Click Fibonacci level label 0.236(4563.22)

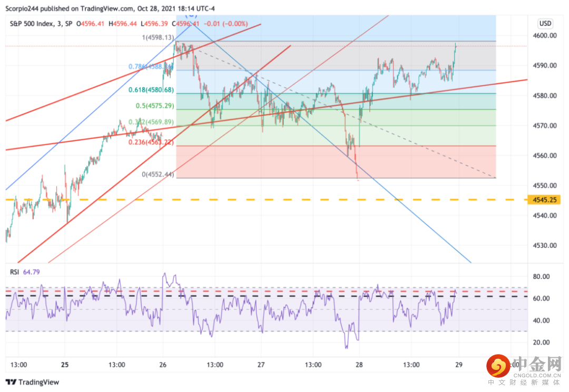[151, 143]
